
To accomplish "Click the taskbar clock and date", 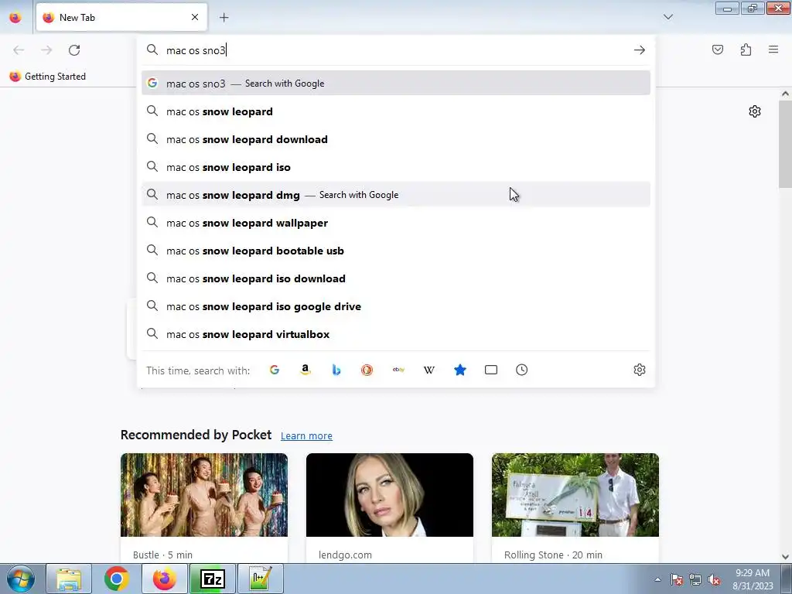I will 753,579.
